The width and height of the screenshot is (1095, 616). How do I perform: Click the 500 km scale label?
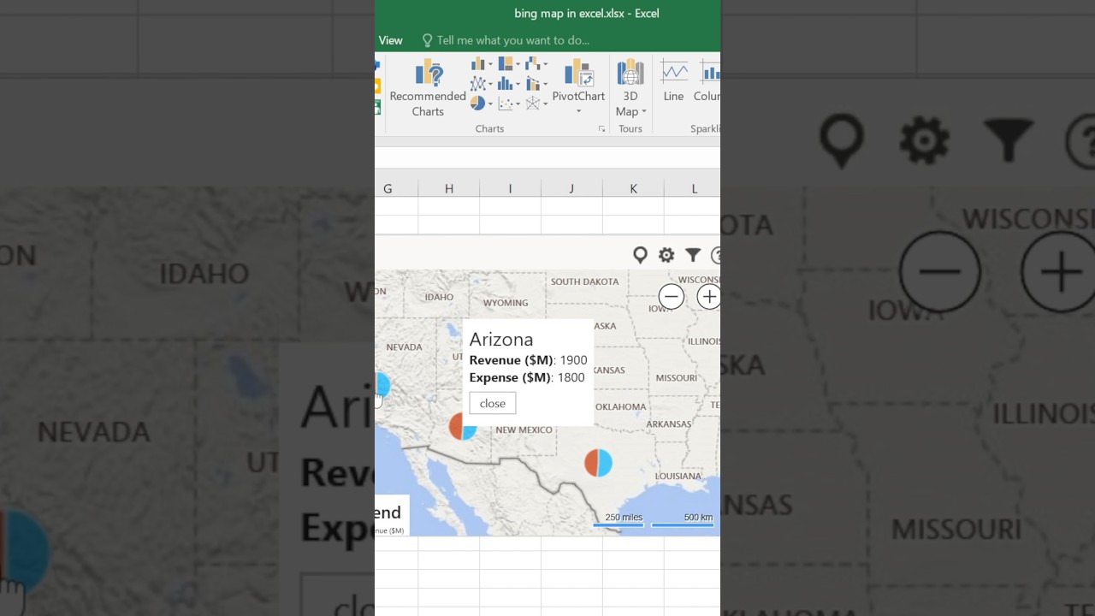(698, 518)
